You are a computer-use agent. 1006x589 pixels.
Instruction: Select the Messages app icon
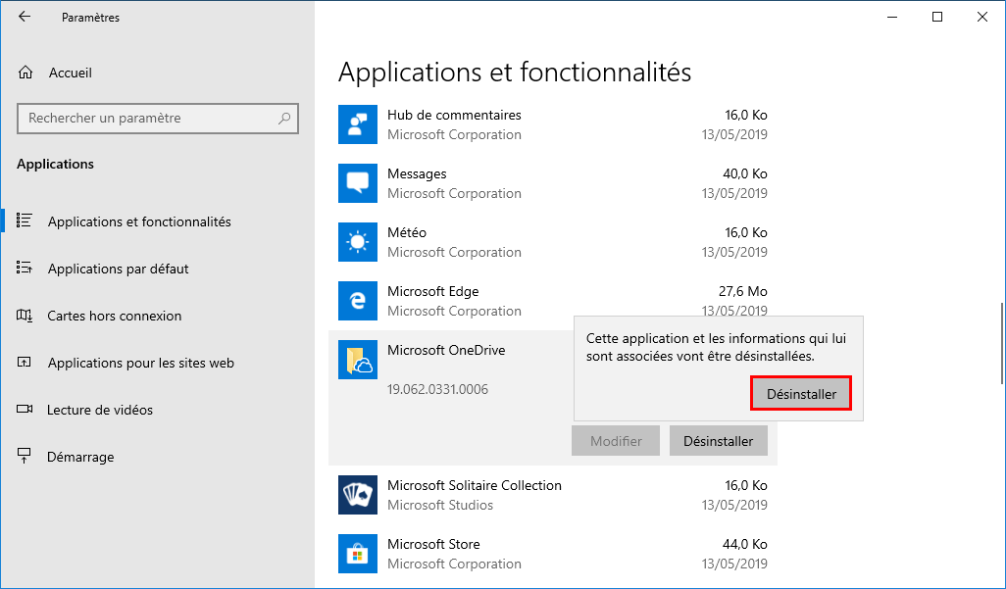pyautogui.click(x=357, y=183)
